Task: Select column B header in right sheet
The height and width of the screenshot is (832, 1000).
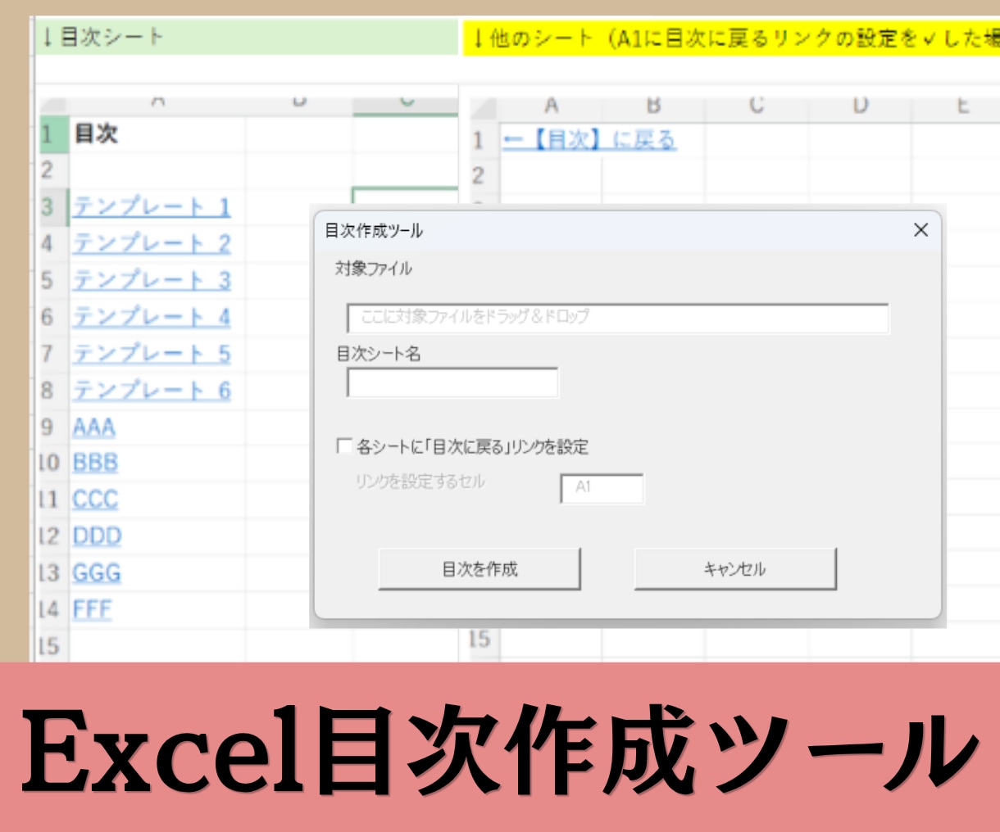Action: click(x=653, y=106)
